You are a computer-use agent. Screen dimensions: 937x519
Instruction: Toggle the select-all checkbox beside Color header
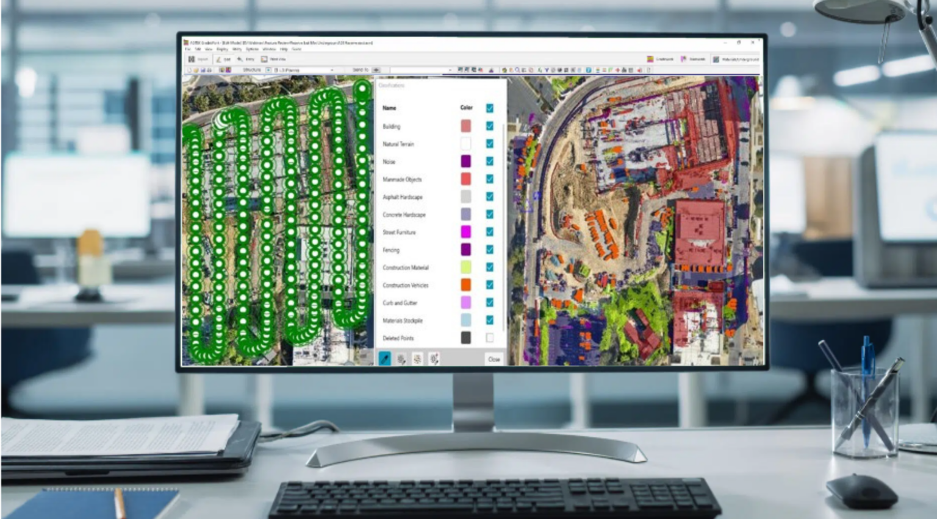489,108
